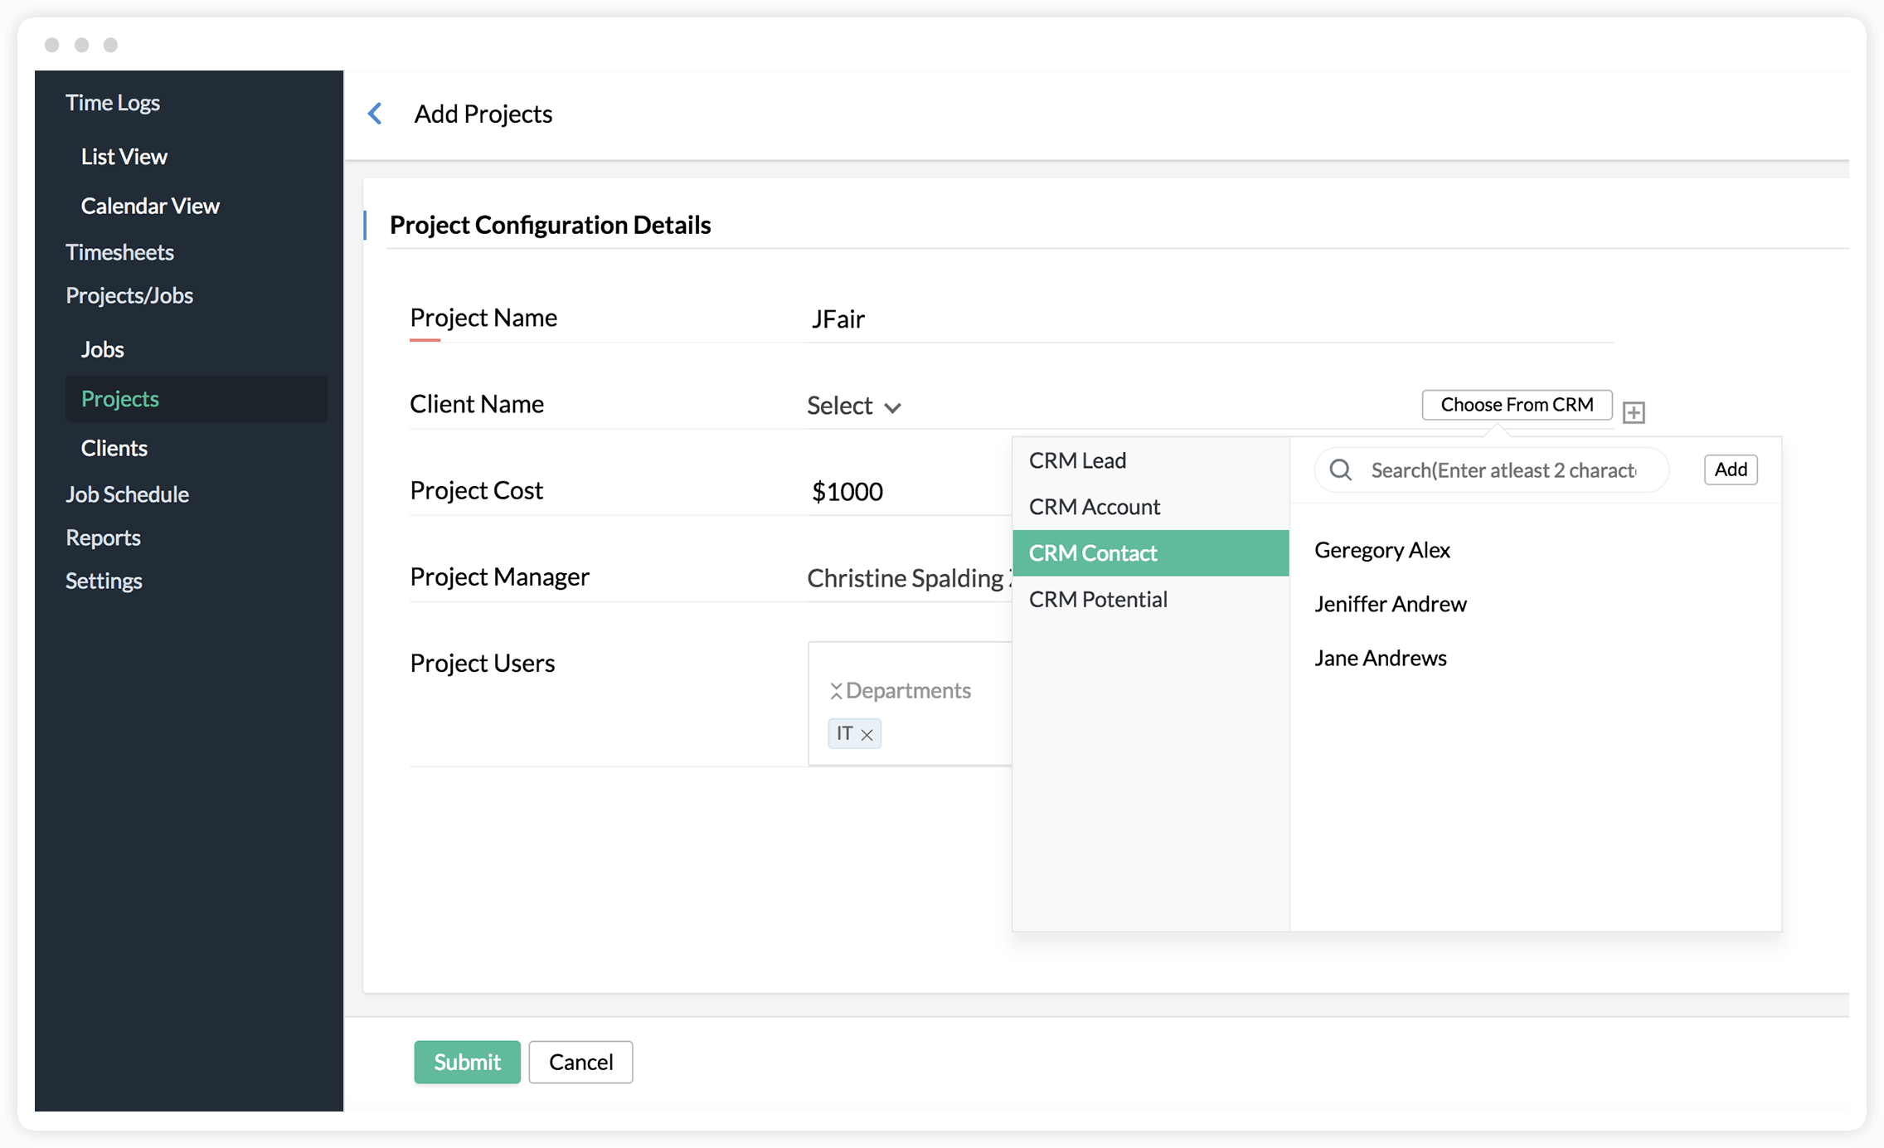Click the back arrow beside Add Projects
This screenshot has width=1884, height=1148.
pyautogui.click(x=375, y=114)
